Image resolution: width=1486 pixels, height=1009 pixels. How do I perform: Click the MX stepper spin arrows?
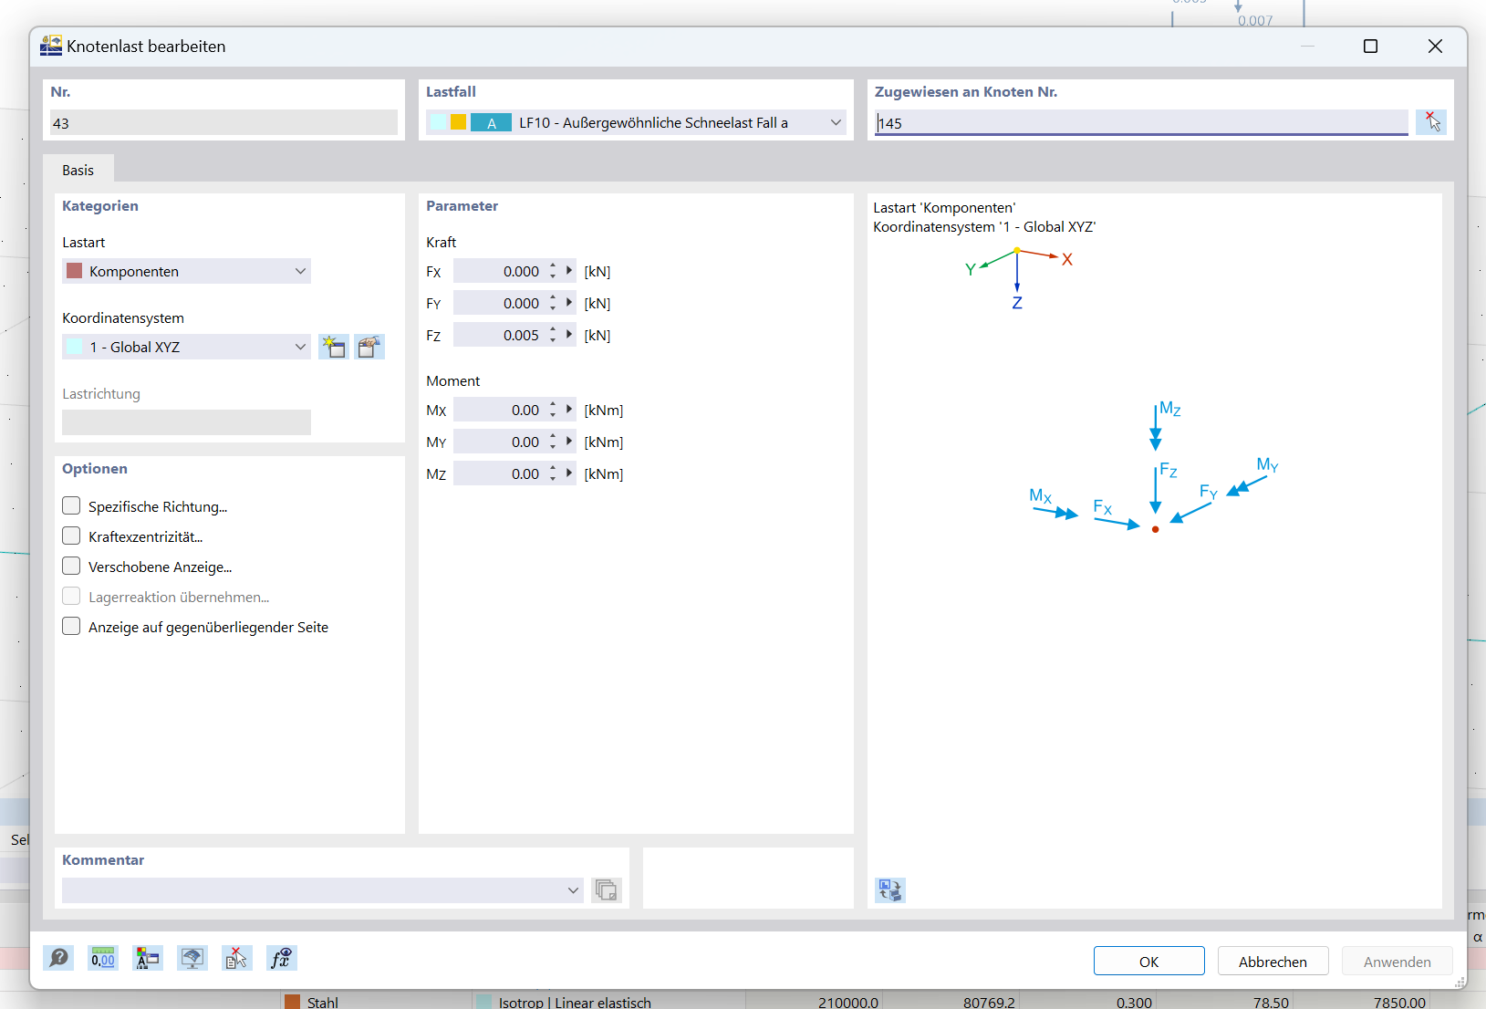click(553, 410)
